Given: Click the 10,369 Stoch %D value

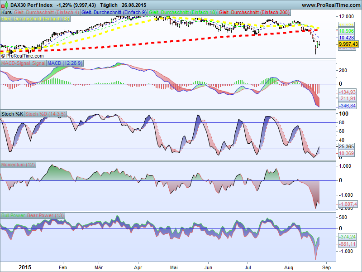Looking at the screenshot, I should (346, 153).
